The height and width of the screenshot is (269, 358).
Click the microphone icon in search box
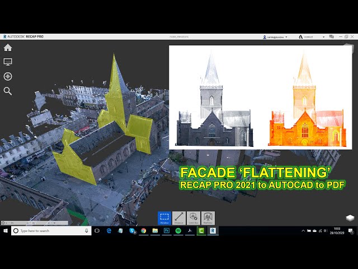click(87, 231)
